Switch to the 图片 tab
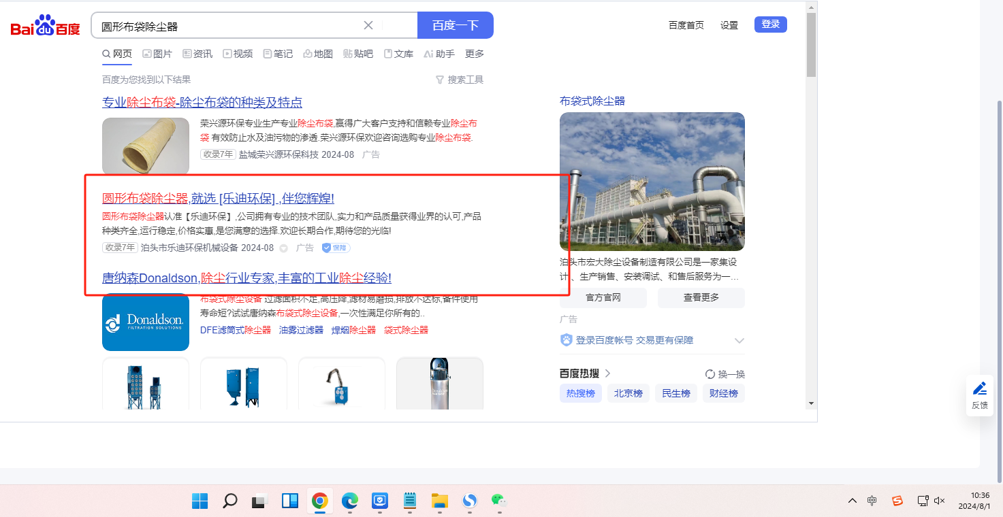This screenshot has height=517, width=1003. tap(157, 54)
